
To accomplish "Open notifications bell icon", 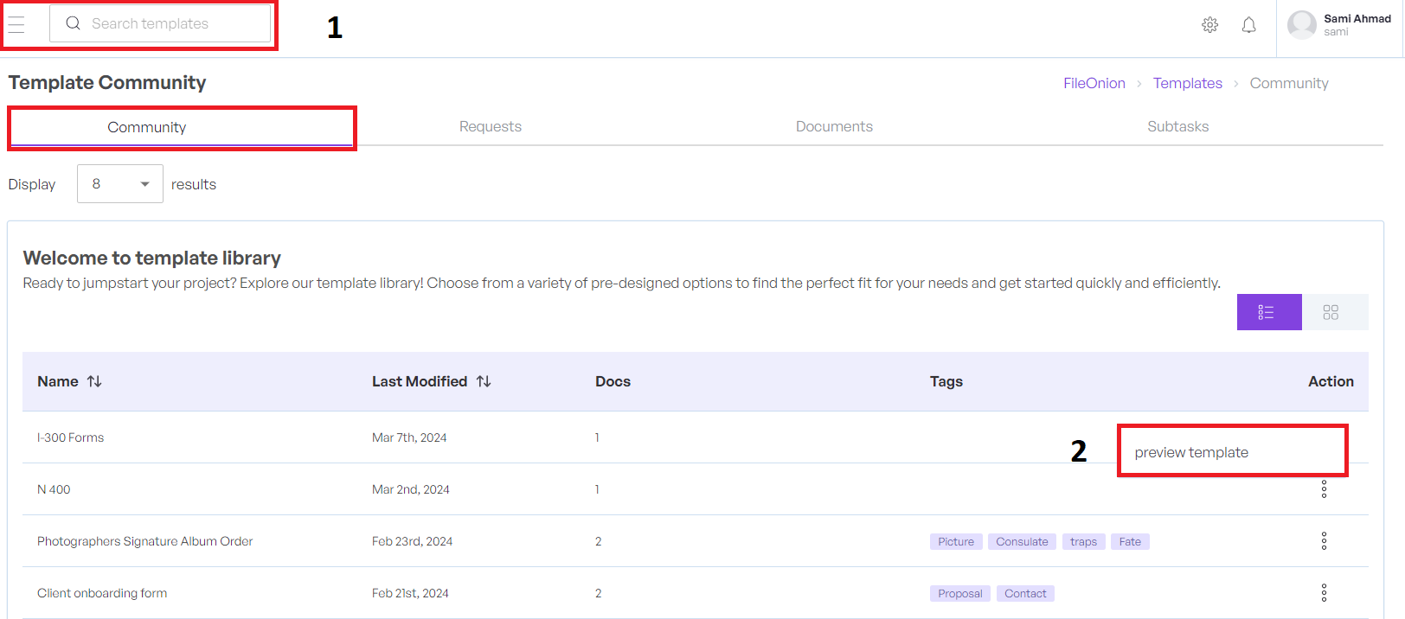I will 1248,25.
